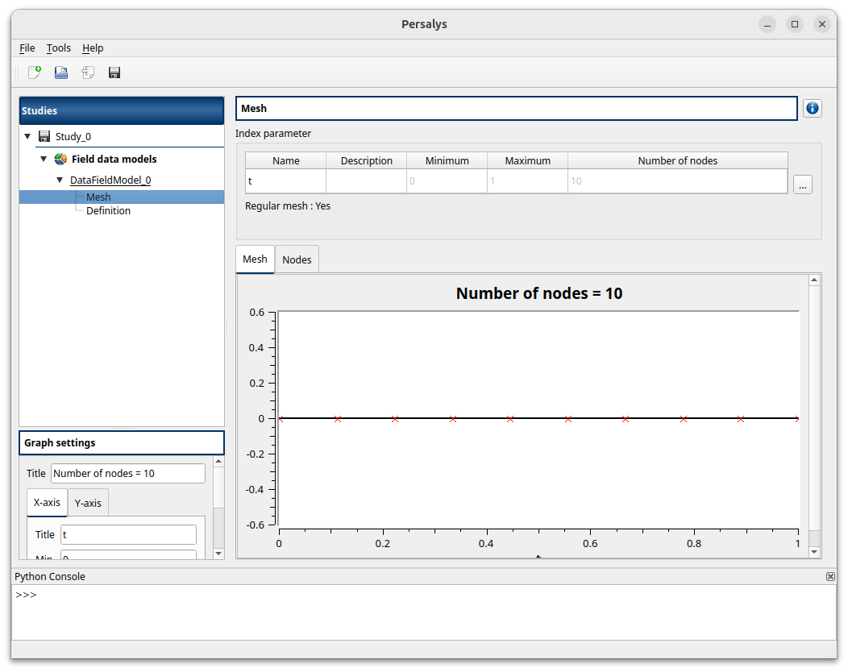848x672 pixels.
Task: Click the Study_0 floppy disk icon
Action: [45, 137]
